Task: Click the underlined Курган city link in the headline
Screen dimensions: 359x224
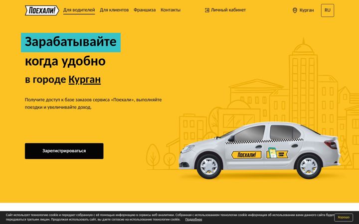Action: (84, 80)
